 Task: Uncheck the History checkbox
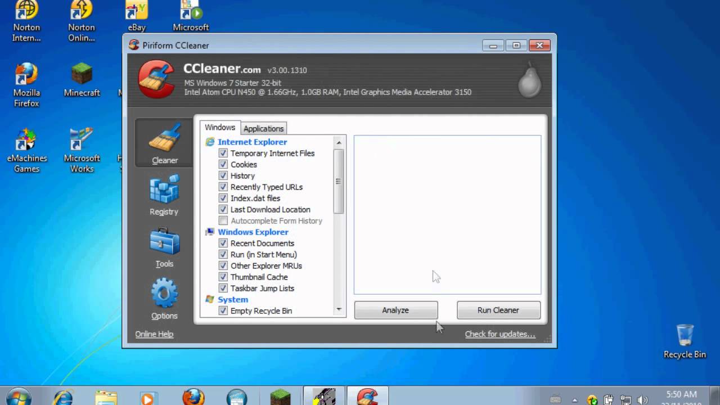click(x=223, y=175)
